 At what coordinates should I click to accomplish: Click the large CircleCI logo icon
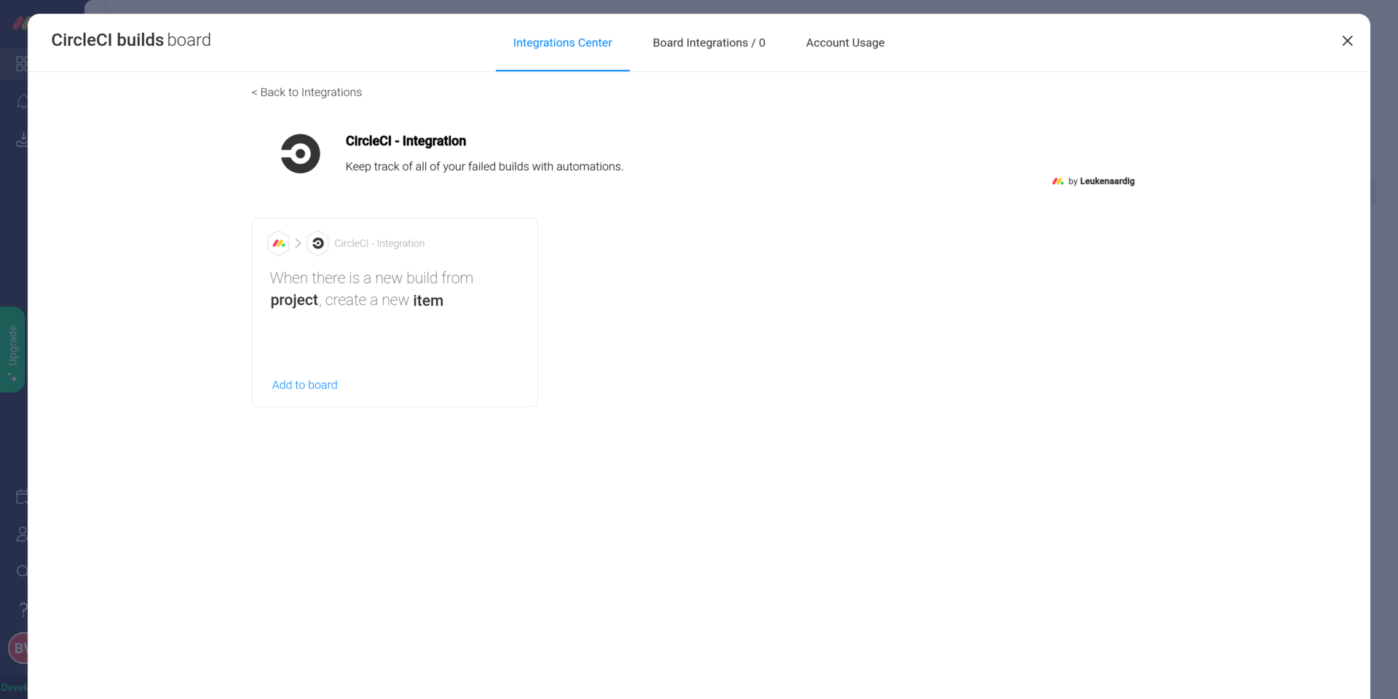coord(300,154)
